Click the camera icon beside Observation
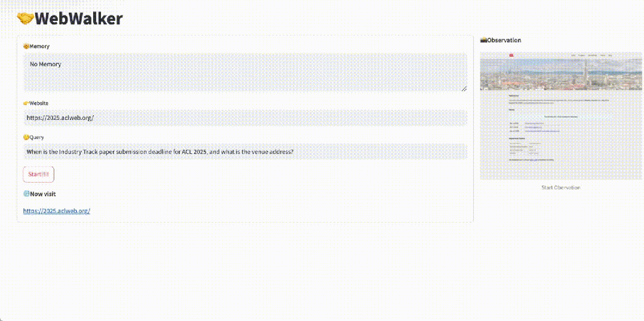Screen dimensions: 644x321 point(483,41)
